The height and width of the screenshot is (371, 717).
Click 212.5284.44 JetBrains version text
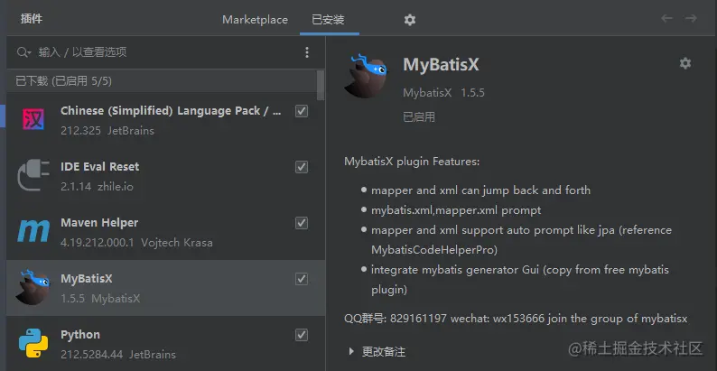[118, 355]
